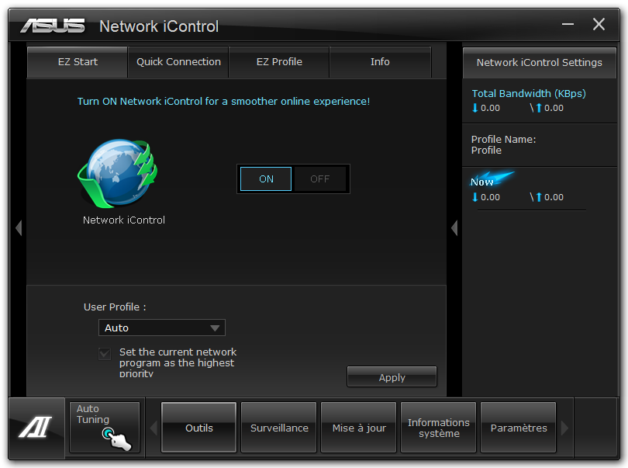The width and height of the screenshot is (628, 468).
Task: Apply the network profile settings
Action: click(x=392, y=377)
